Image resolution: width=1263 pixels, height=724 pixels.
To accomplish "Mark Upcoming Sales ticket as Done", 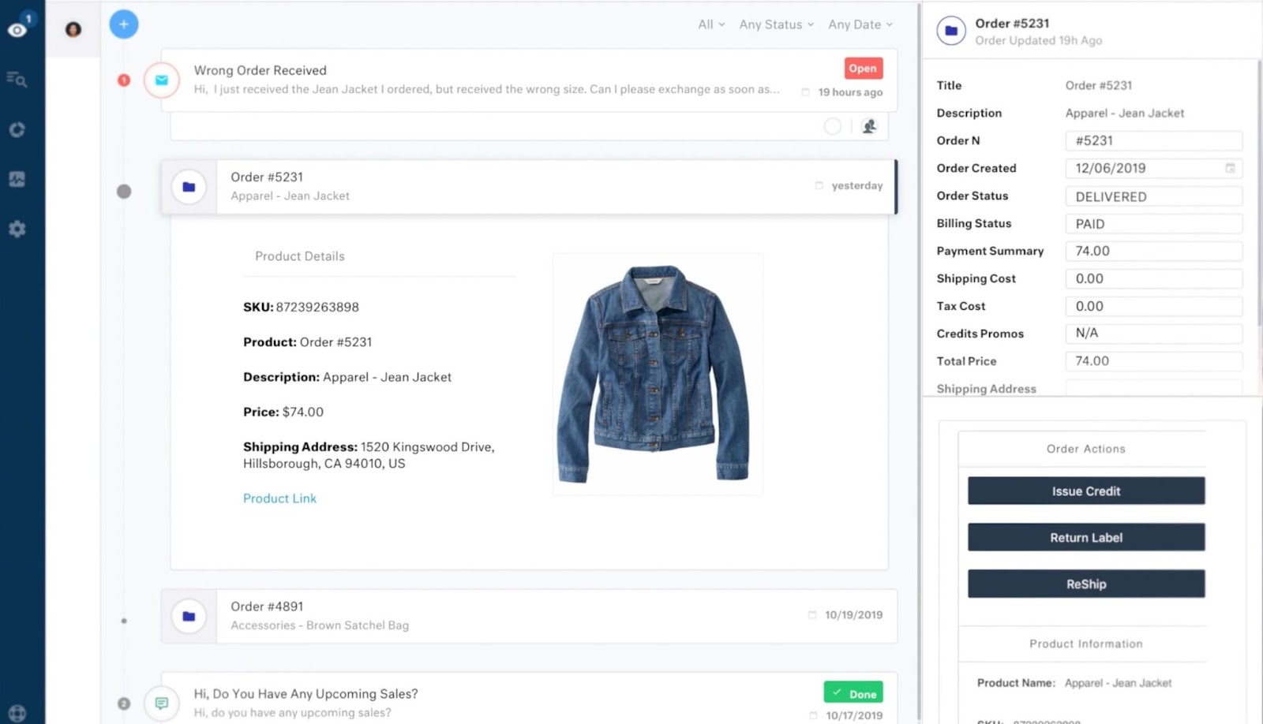I will tap(853, 691).
